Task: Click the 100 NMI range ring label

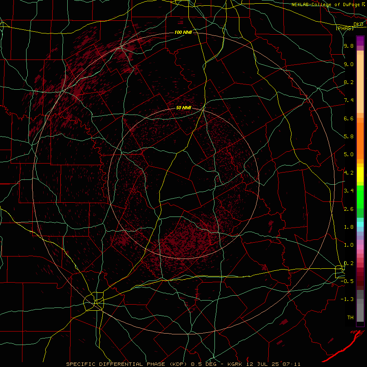Action: [x=183, y=32]
